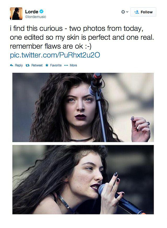The height and width of the screenshot is (228, 167).
Task: Select the Retweet text label
Action: tap(37, 65)
